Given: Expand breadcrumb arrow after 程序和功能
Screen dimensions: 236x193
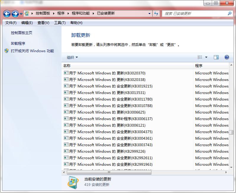Looking at the screenshot, I should [93, 13].
